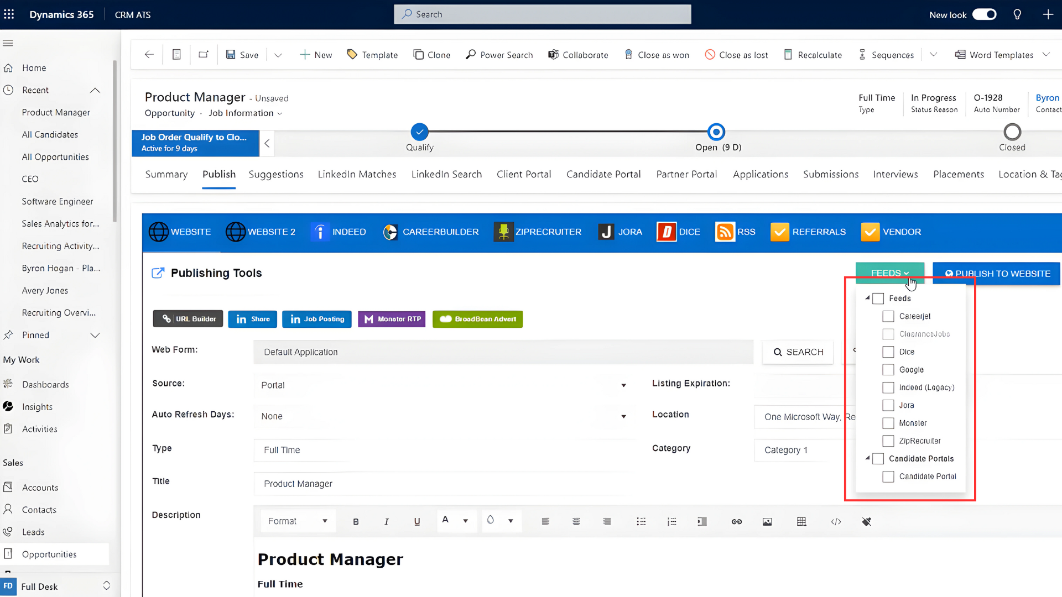This screenshot has height=597, width=1062.
Task: Open the FEEDS dropdown button
Action: [x=889, y=273]
